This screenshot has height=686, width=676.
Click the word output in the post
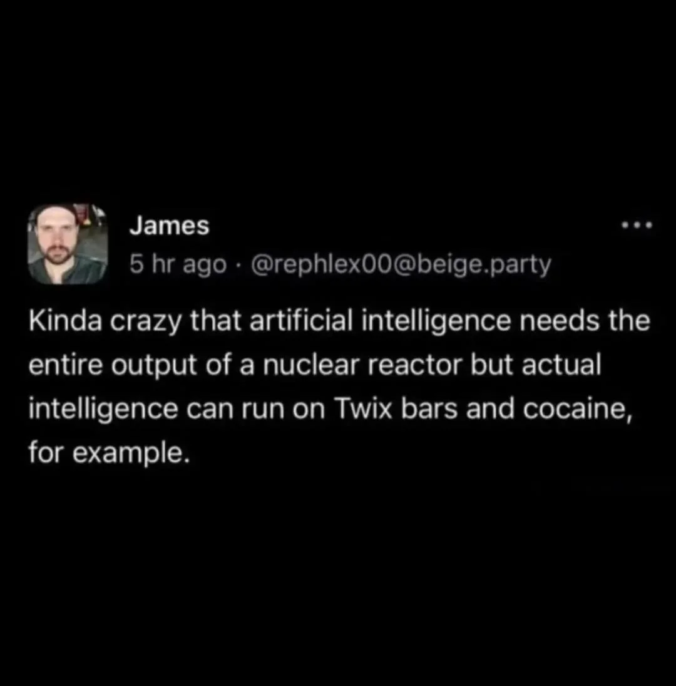[154, 366]
